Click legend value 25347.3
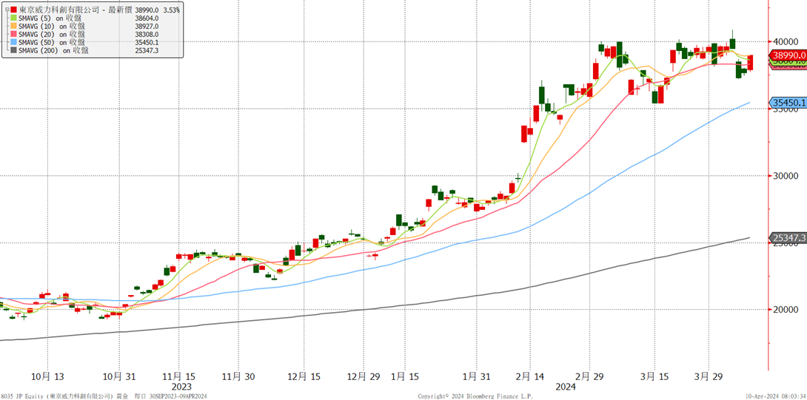The image size is (807, 400). click(x=147, y=51)
